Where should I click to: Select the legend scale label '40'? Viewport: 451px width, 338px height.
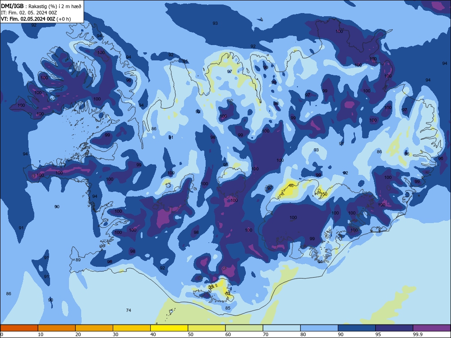click(153, 334)
